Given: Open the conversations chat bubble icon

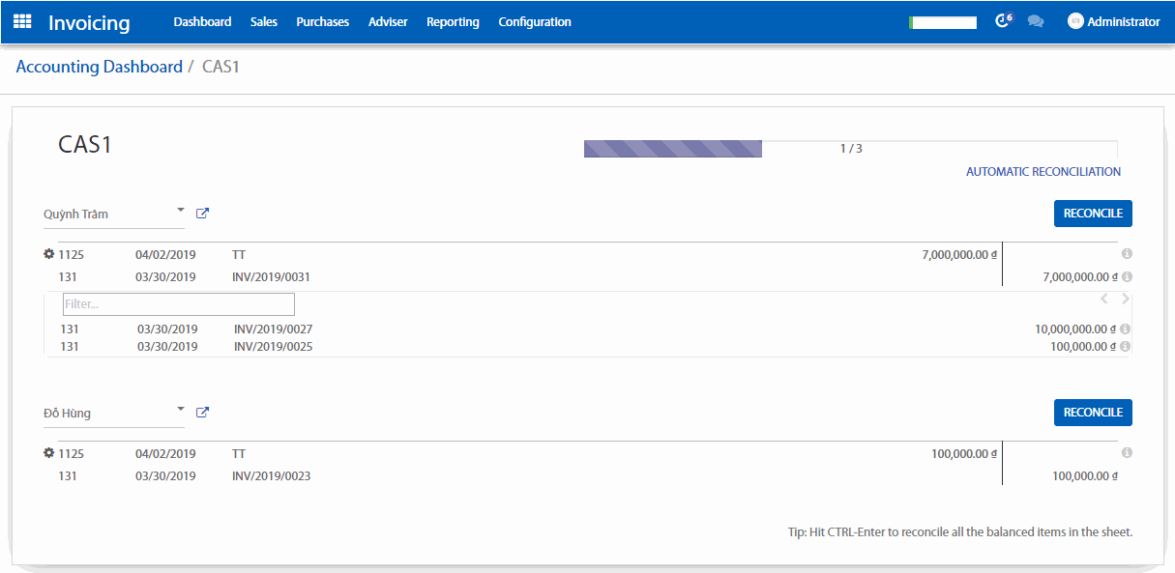Looking at the screenshot, I should pyautogui.click(x=1036, y=21).
